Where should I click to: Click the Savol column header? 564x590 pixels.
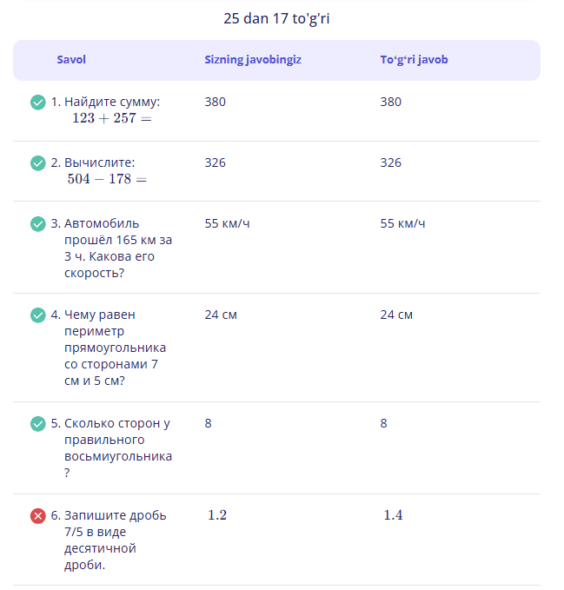(x=71, y=60)
